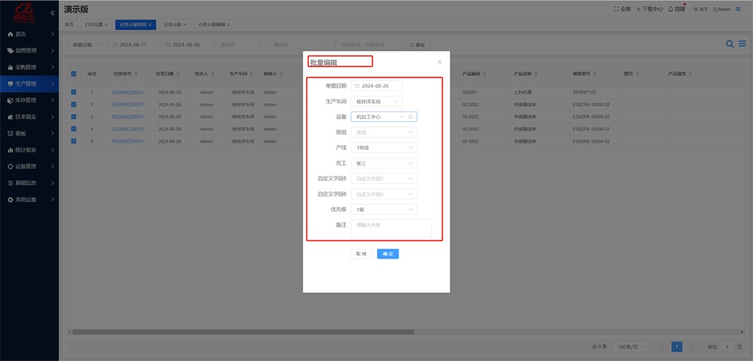Click calendar icon in dialog 单据日期 field
The width and height of the screenshot is (753, 361).
(x=357, y=86)
